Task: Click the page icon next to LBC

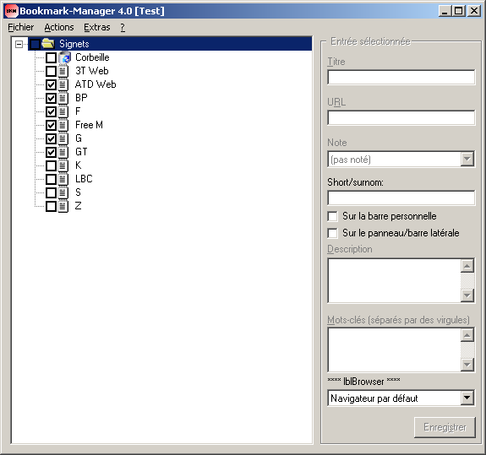Action: point(63,179)
